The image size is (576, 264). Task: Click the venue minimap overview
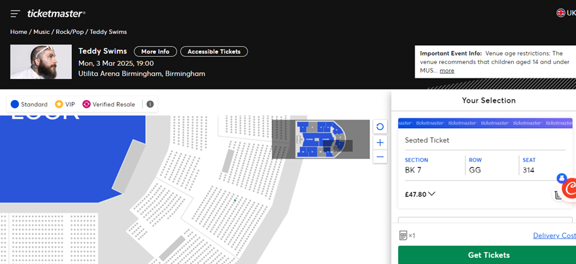320,139
